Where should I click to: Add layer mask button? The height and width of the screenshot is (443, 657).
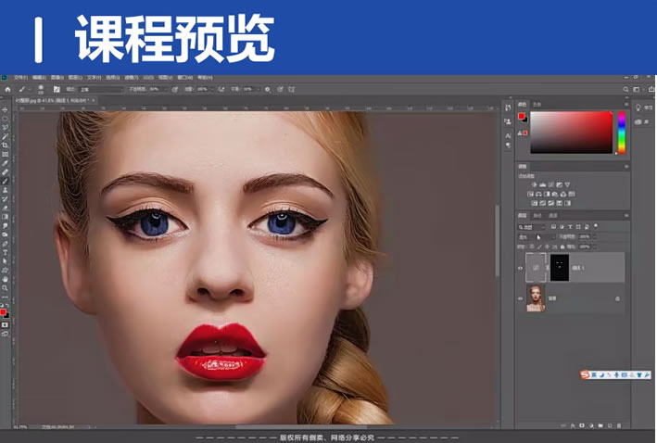(x=582, y=425)
